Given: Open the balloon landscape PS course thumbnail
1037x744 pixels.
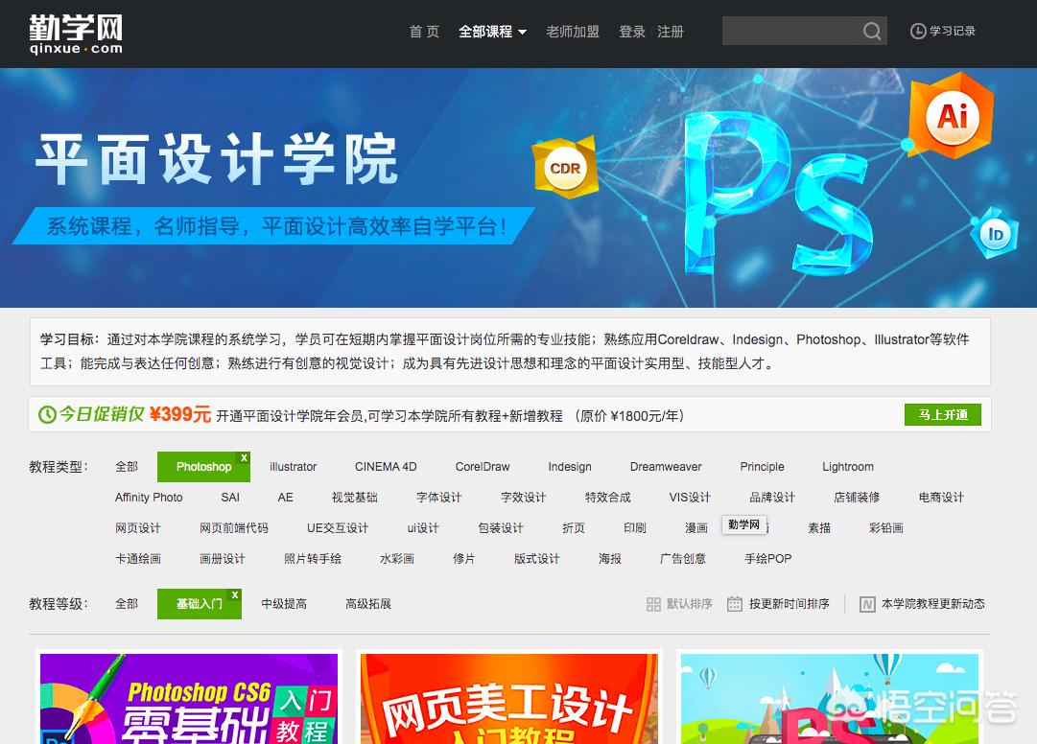Looking at the screenshot, I should (x=830, y=699).
